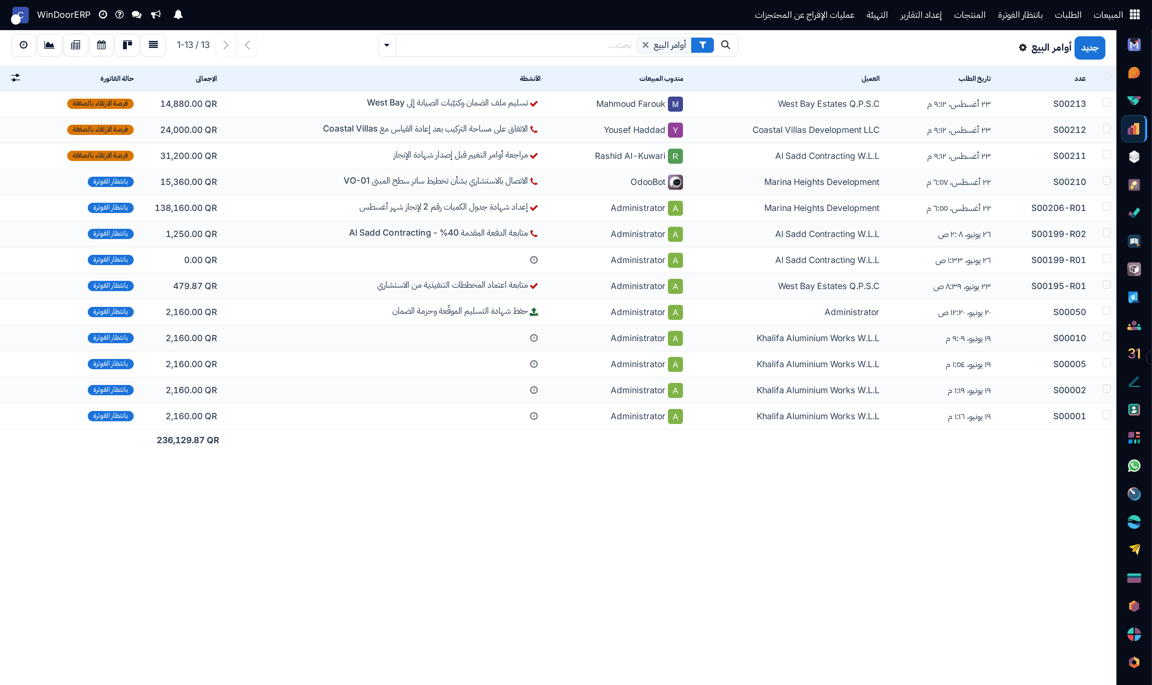
Task: Tick the checkbox for order S00206-R01
Action: 1107,206
